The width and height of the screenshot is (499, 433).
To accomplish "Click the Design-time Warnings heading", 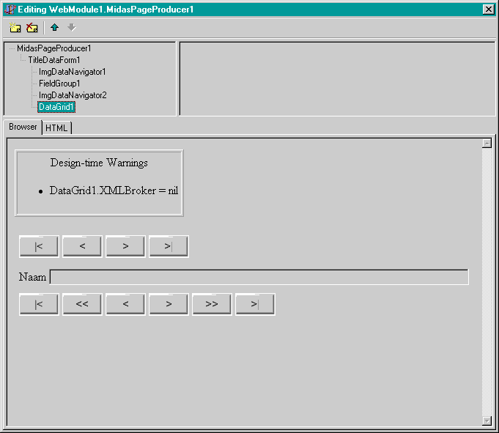I will click(99, 163).
